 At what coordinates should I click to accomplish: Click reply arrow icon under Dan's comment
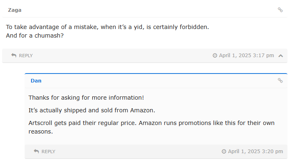coord(36,151)
